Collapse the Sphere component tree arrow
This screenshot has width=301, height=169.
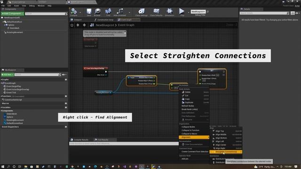coord(5,25)
